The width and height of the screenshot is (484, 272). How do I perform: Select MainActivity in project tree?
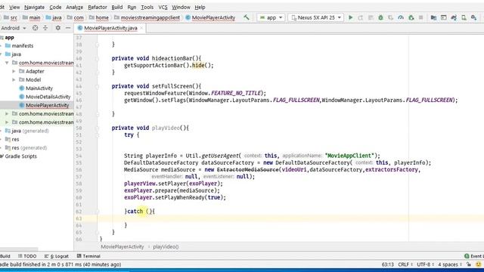pyautogui.click(x=39, y=88)
